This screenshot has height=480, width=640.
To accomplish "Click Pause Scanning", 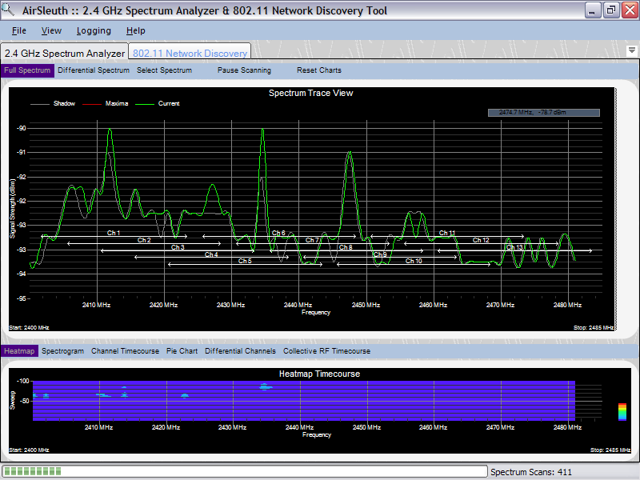I will [244, 70].
